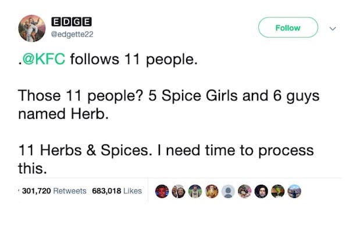Open the @KFC mention link

tap(44, 59)
